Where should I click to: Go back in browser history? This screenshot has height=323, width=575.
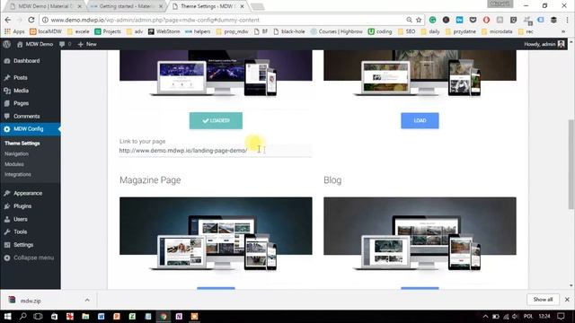point(8,20)
